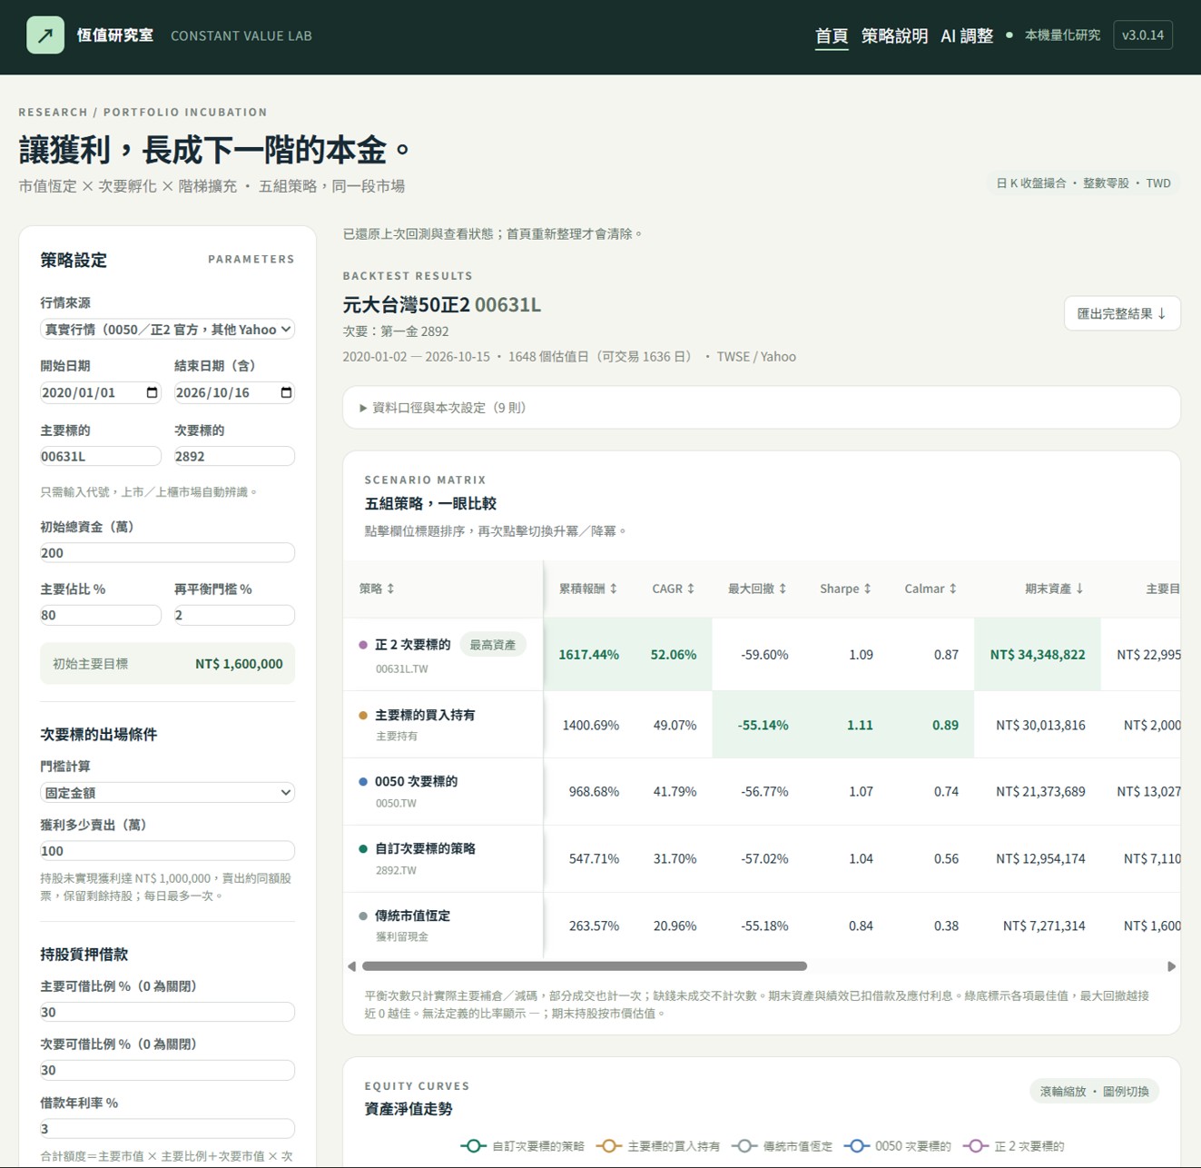Click the 借款年利率 % input field
This screenshot has width=1201, height=1168.
coord(168,1128)
